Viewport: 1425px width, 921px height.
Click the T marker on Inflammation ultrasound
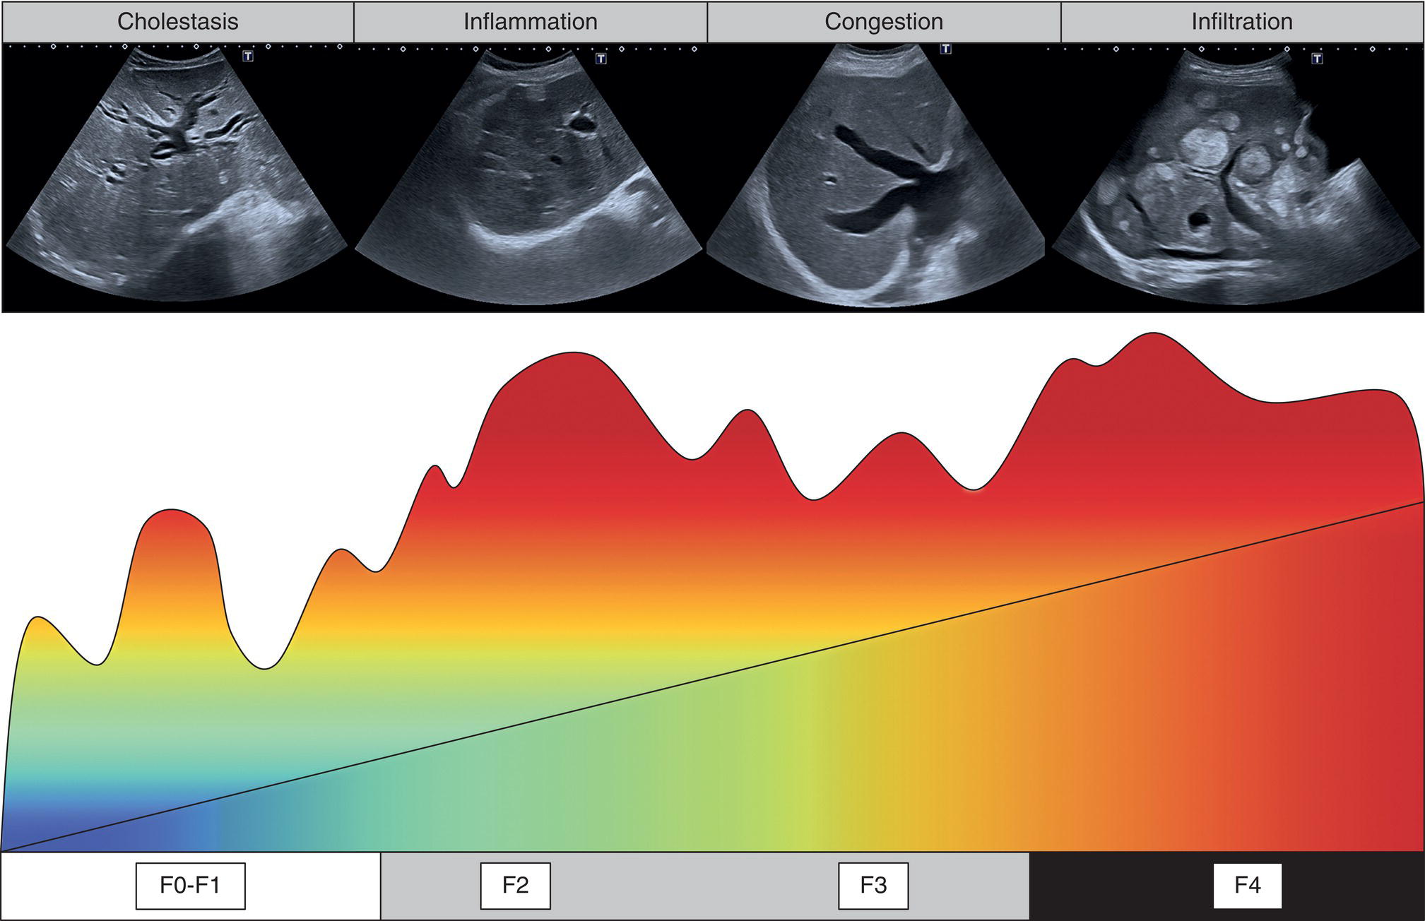coord(601,59)
